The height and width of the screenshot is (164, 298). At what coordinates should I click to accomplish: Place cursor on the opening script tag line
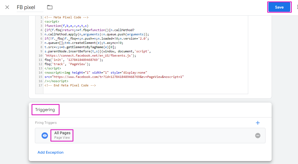tap(52, 22)
